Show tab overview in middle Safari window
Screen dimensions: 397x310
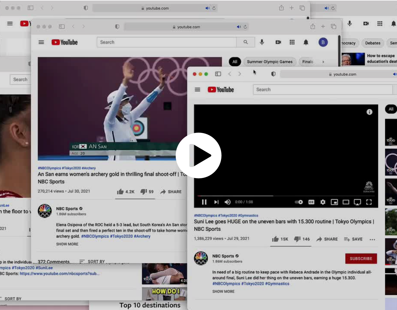coord(333,27)
